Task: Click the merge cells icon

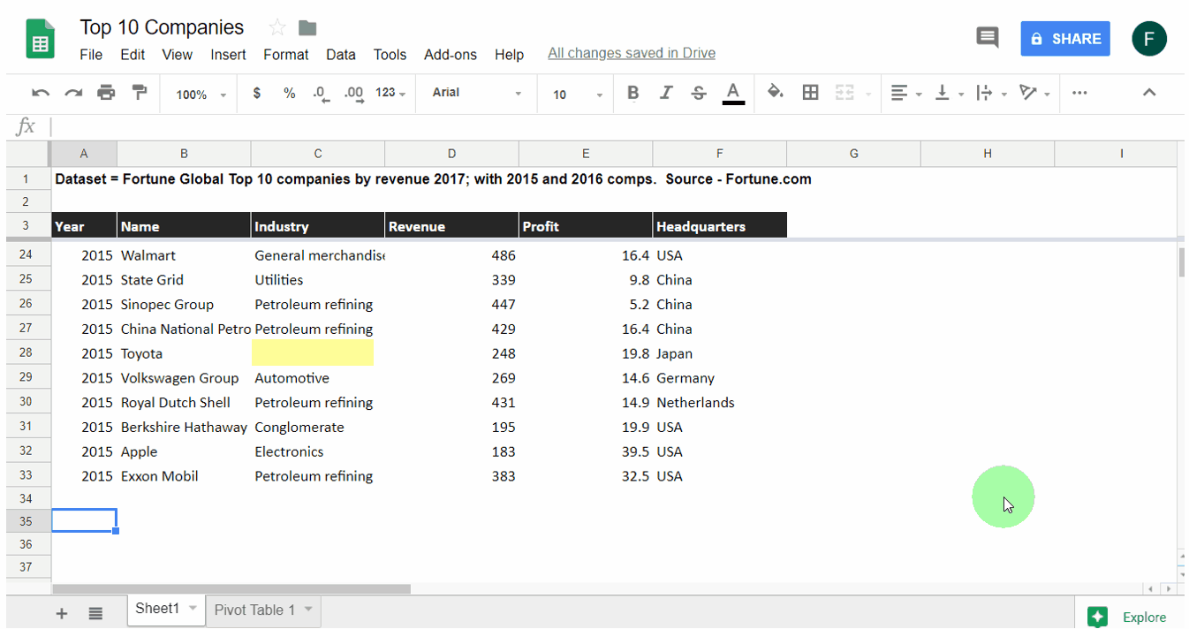Action: pos(844,92)
